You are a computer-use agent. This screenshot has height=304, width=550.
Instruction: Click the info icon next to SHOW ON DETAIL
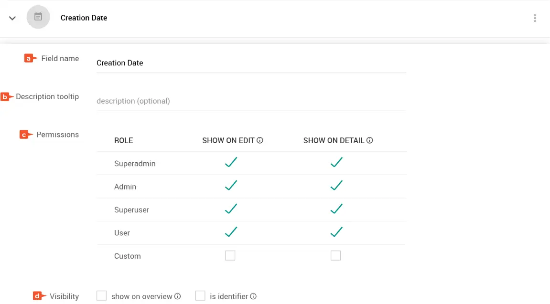click(370, 140)
